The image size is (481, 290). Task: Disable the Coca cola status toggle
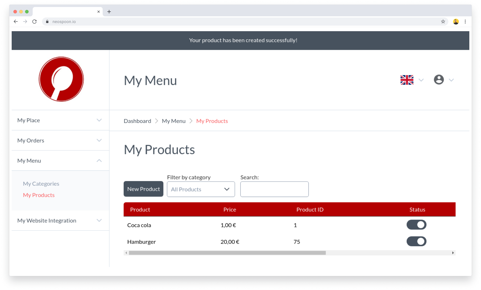pos(416,225)
